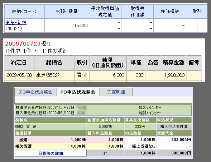Click the 約定日 column header

pyautogui.click(x=19, y=63)
